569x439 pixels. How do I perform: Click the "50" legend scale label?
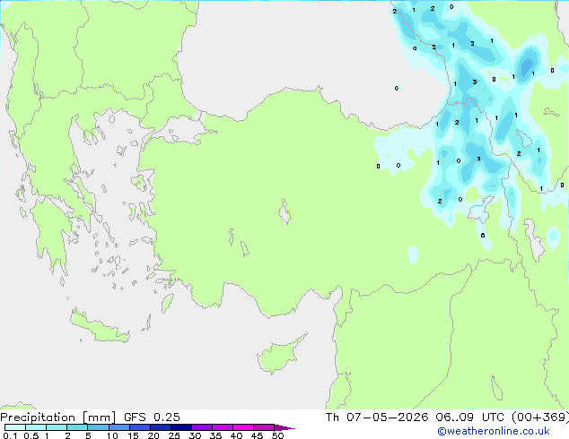pyautogui.click(x=277, y=435)
